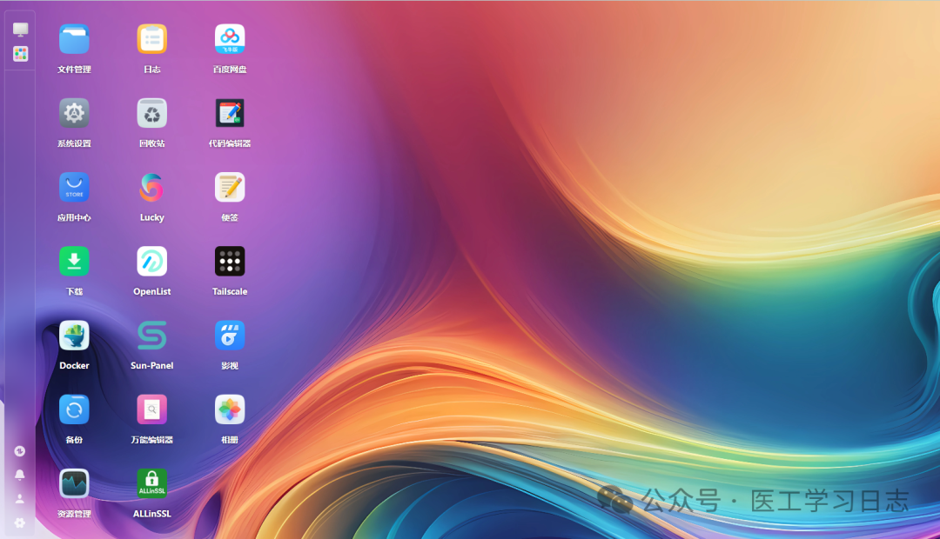
Task: Launch Sun-Panel
Action: click(x=151, y=336)
